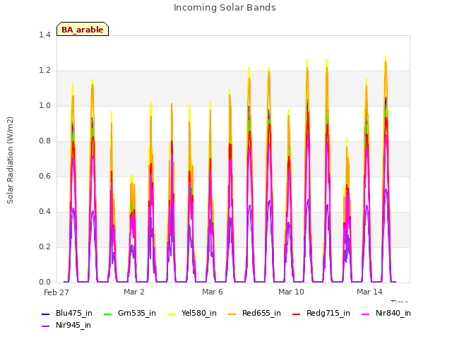Click the green Grn535_in legend swatch

pos(107,314)
